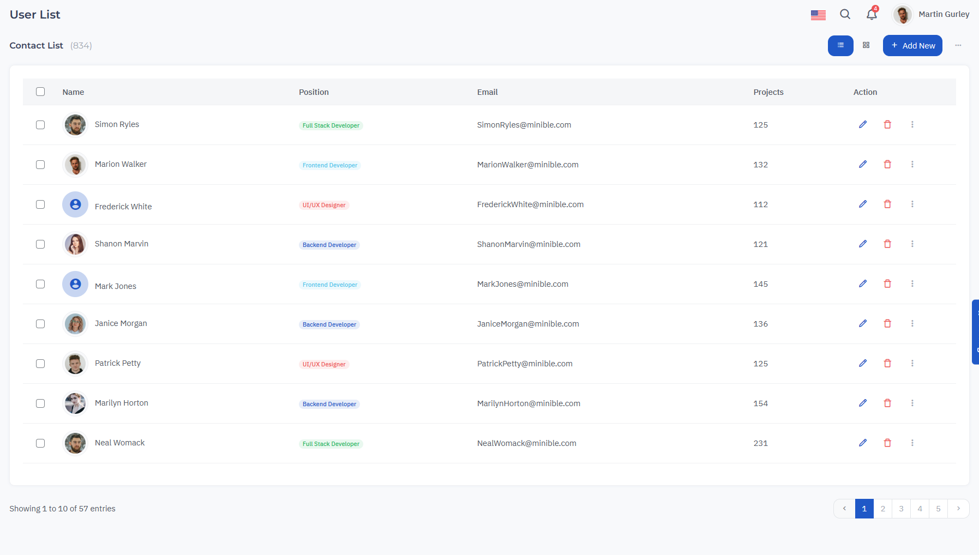Screen dimensions: 979x555
Task: Delete Mark Jones with trash icon
Action: (887, 283)
